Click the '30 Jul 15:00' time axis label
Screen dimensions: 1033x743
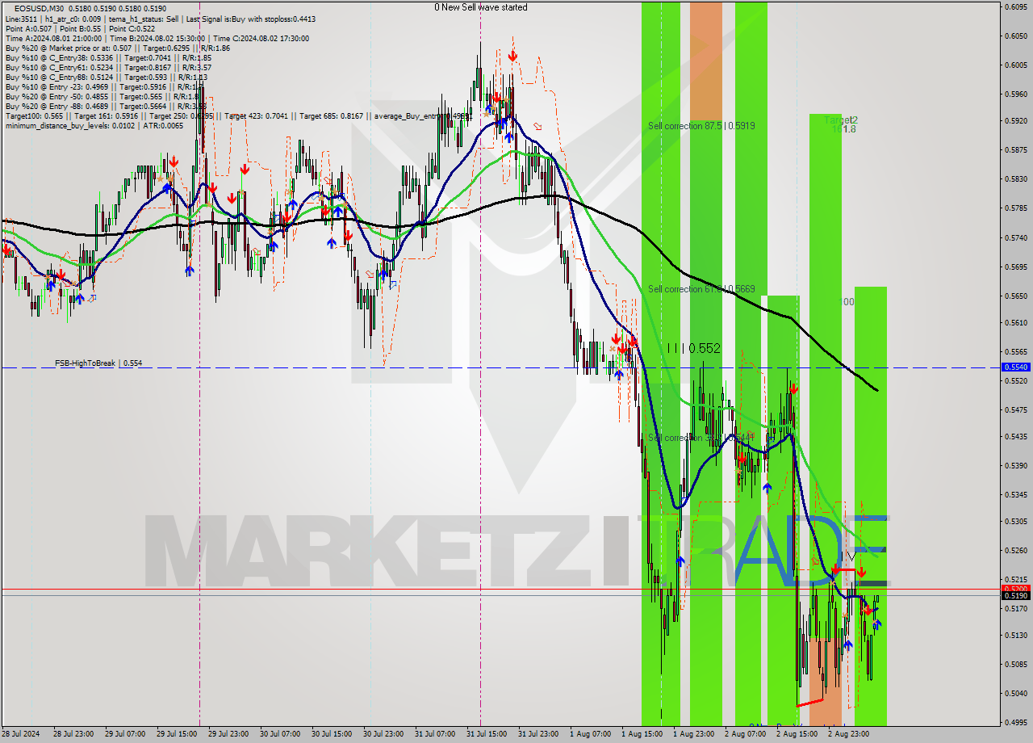point(332,734)
